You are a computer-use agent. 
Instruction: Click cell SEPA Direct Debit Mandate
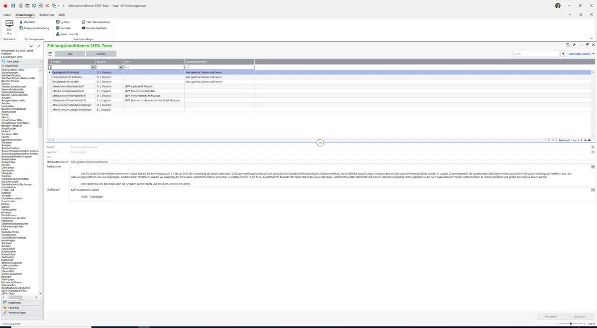pyautogui.click(x=154, y=91)
